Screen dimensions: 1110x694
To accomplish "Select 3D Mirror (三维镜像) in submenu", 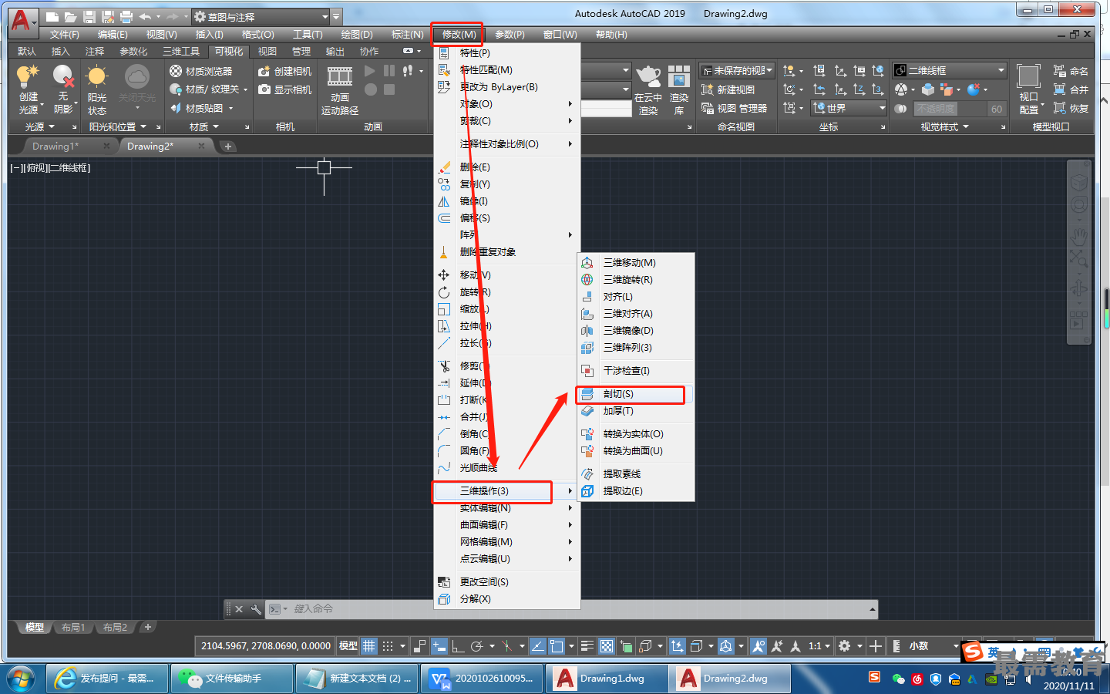I will coord(636,331).
